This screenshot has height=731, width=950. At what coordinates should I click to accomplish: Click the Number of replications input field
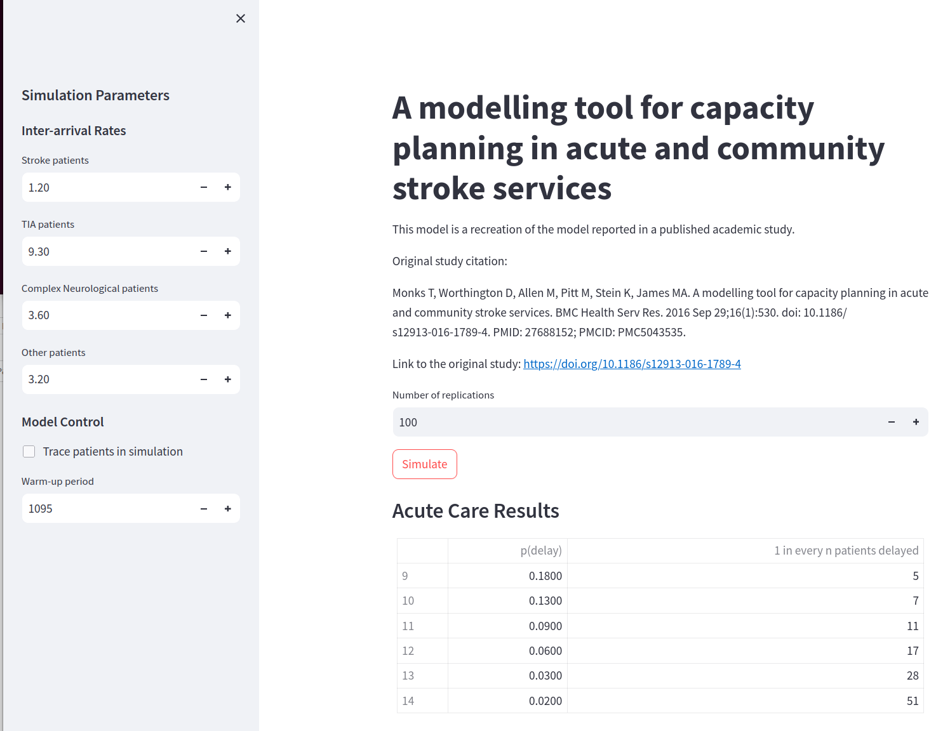[635, 422]
